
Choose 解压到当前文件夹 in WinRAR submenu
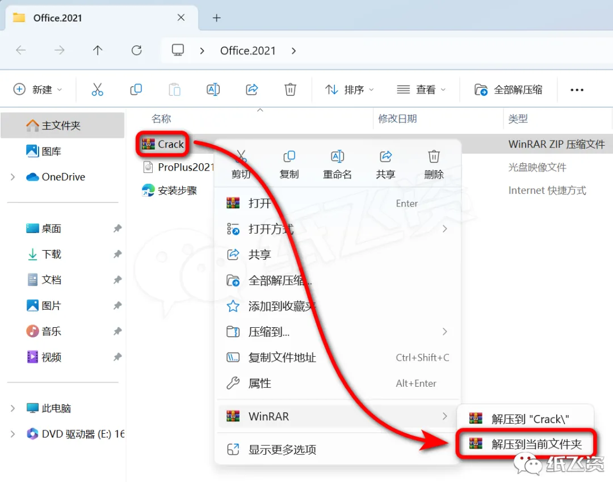tap(526, 443)
